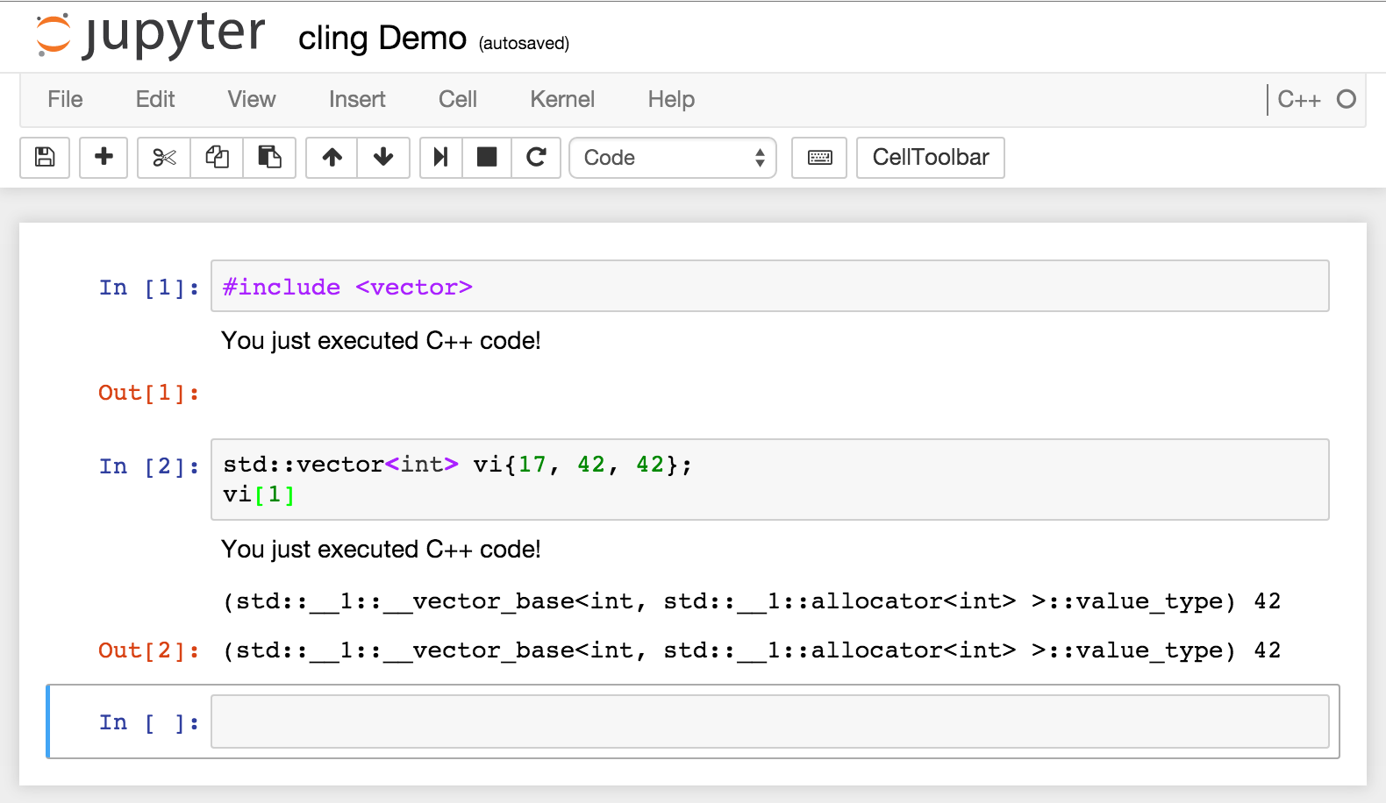Open the cell type Code dropdown

[x=673, y=158]
